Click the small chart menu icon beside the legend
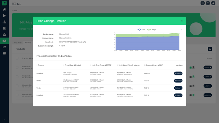 pos(181,30)
